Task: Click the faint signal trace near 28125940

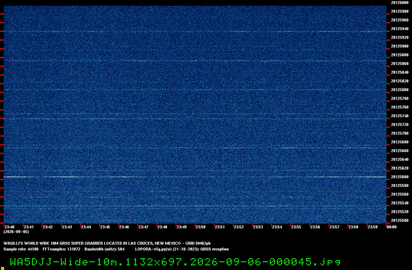Action: [x=195, y=32]
